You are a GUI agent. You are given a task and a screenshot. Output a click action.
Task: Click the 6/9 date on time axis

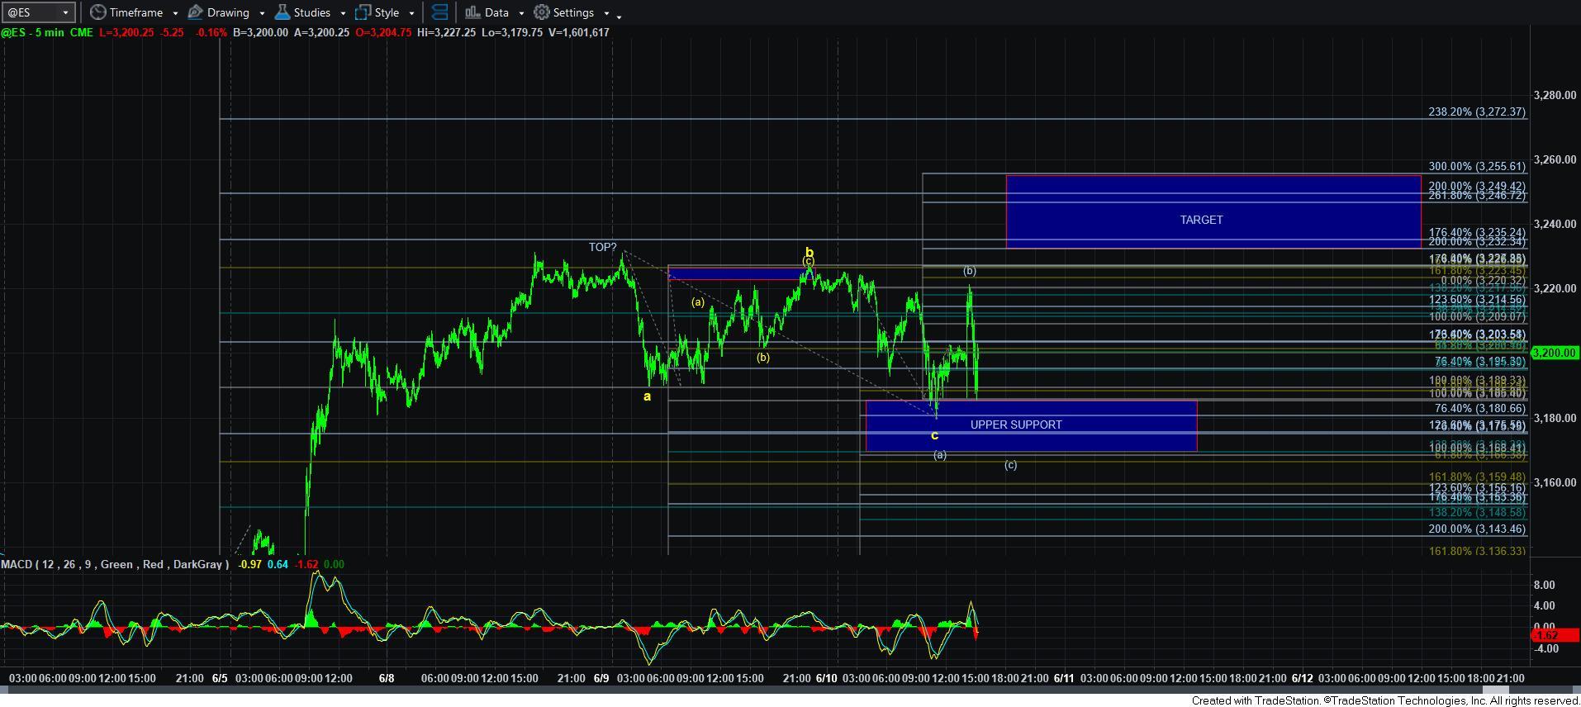[601, 678]
